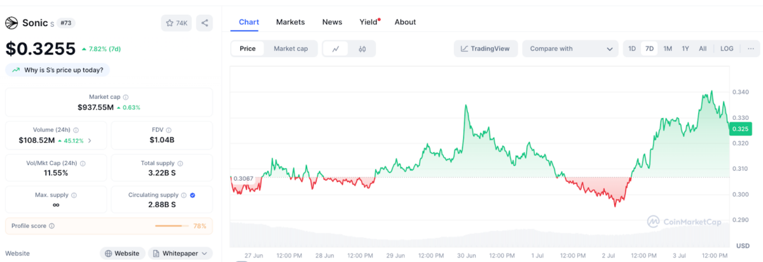Set chart range to 1M
The image size is (763, 262).
(x=668, y=49)
